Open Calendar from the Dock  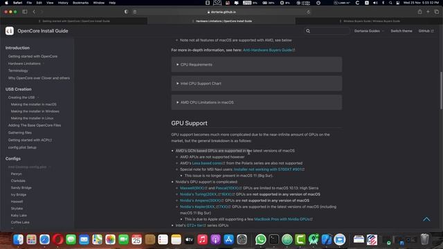137,240
